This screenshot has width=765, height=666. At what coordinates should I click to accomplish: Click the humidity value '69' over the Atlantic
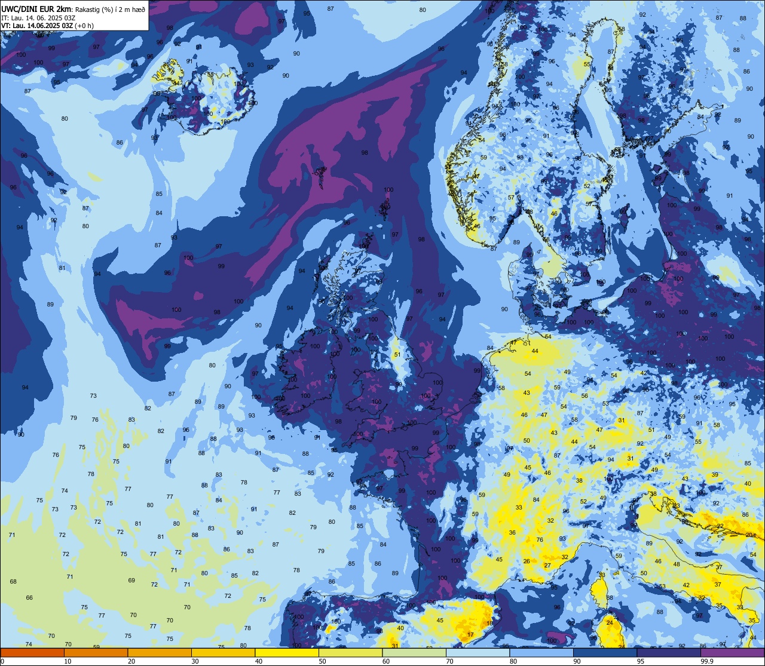click(131, 581)
